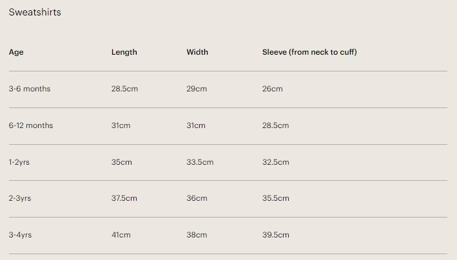Click the Length column header
This screenshot has height=260, width=457.
click(x=124, y=52)
